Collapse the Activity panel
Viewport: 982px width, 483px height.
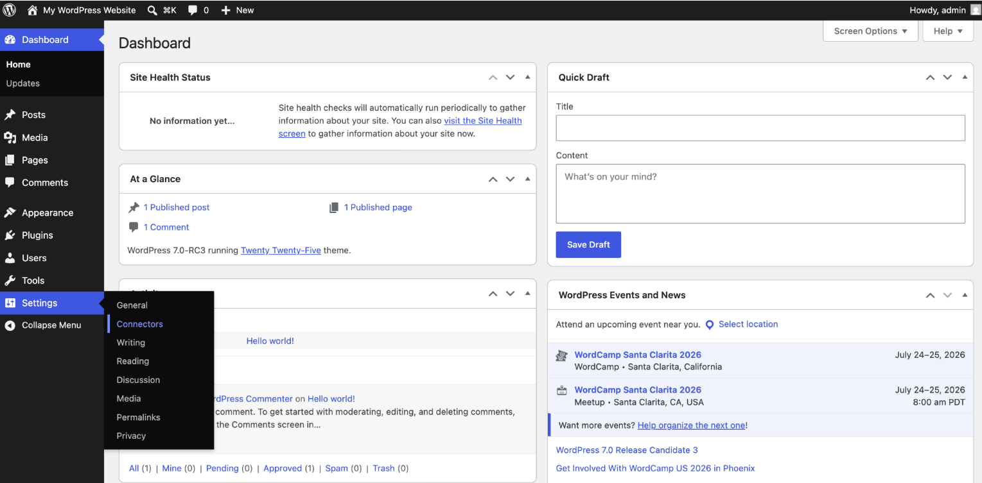[527, 294]
